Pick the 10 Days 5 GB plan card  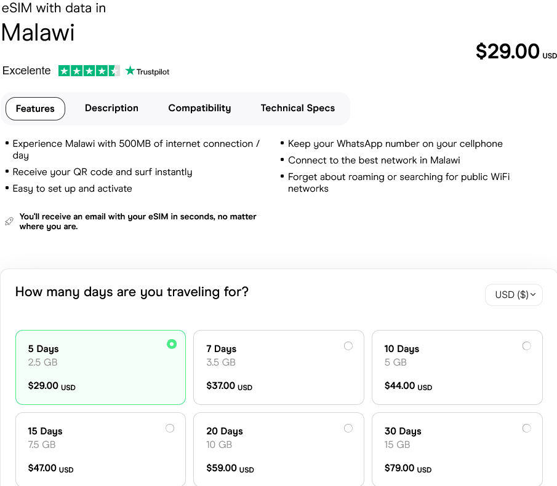(457, 369)
